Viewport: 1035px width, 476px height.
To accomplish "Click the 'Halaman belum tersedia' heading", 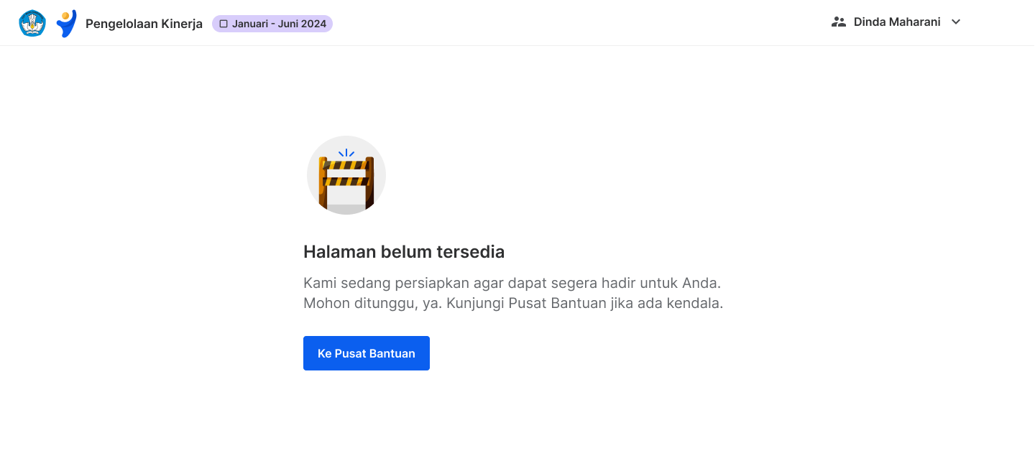I will (x=404, y=252).
